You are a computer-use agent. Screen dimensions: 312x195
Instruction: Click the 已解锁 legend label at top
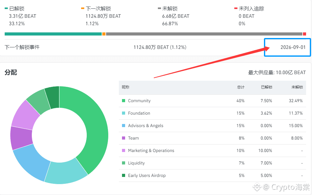pos(17,8)
